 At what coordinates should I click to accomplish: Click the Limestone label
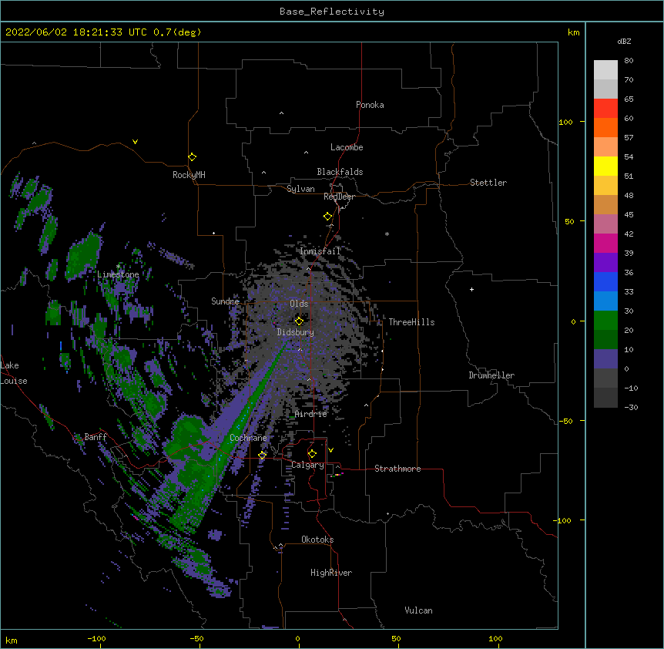coord(118,274)
